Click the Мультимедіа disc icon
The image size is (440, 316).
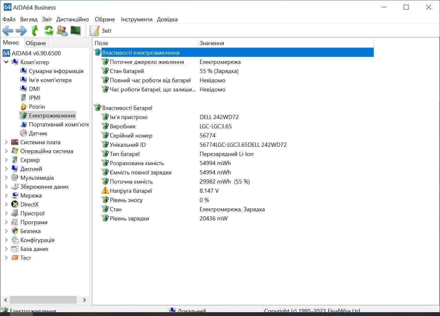(x=15, y=178)
